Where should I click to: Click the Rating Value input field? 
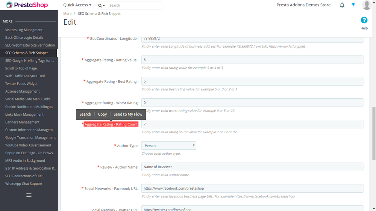click(x=252, y=60)
